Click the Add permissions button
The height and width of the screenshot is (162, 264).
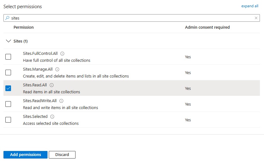[25, 155]
